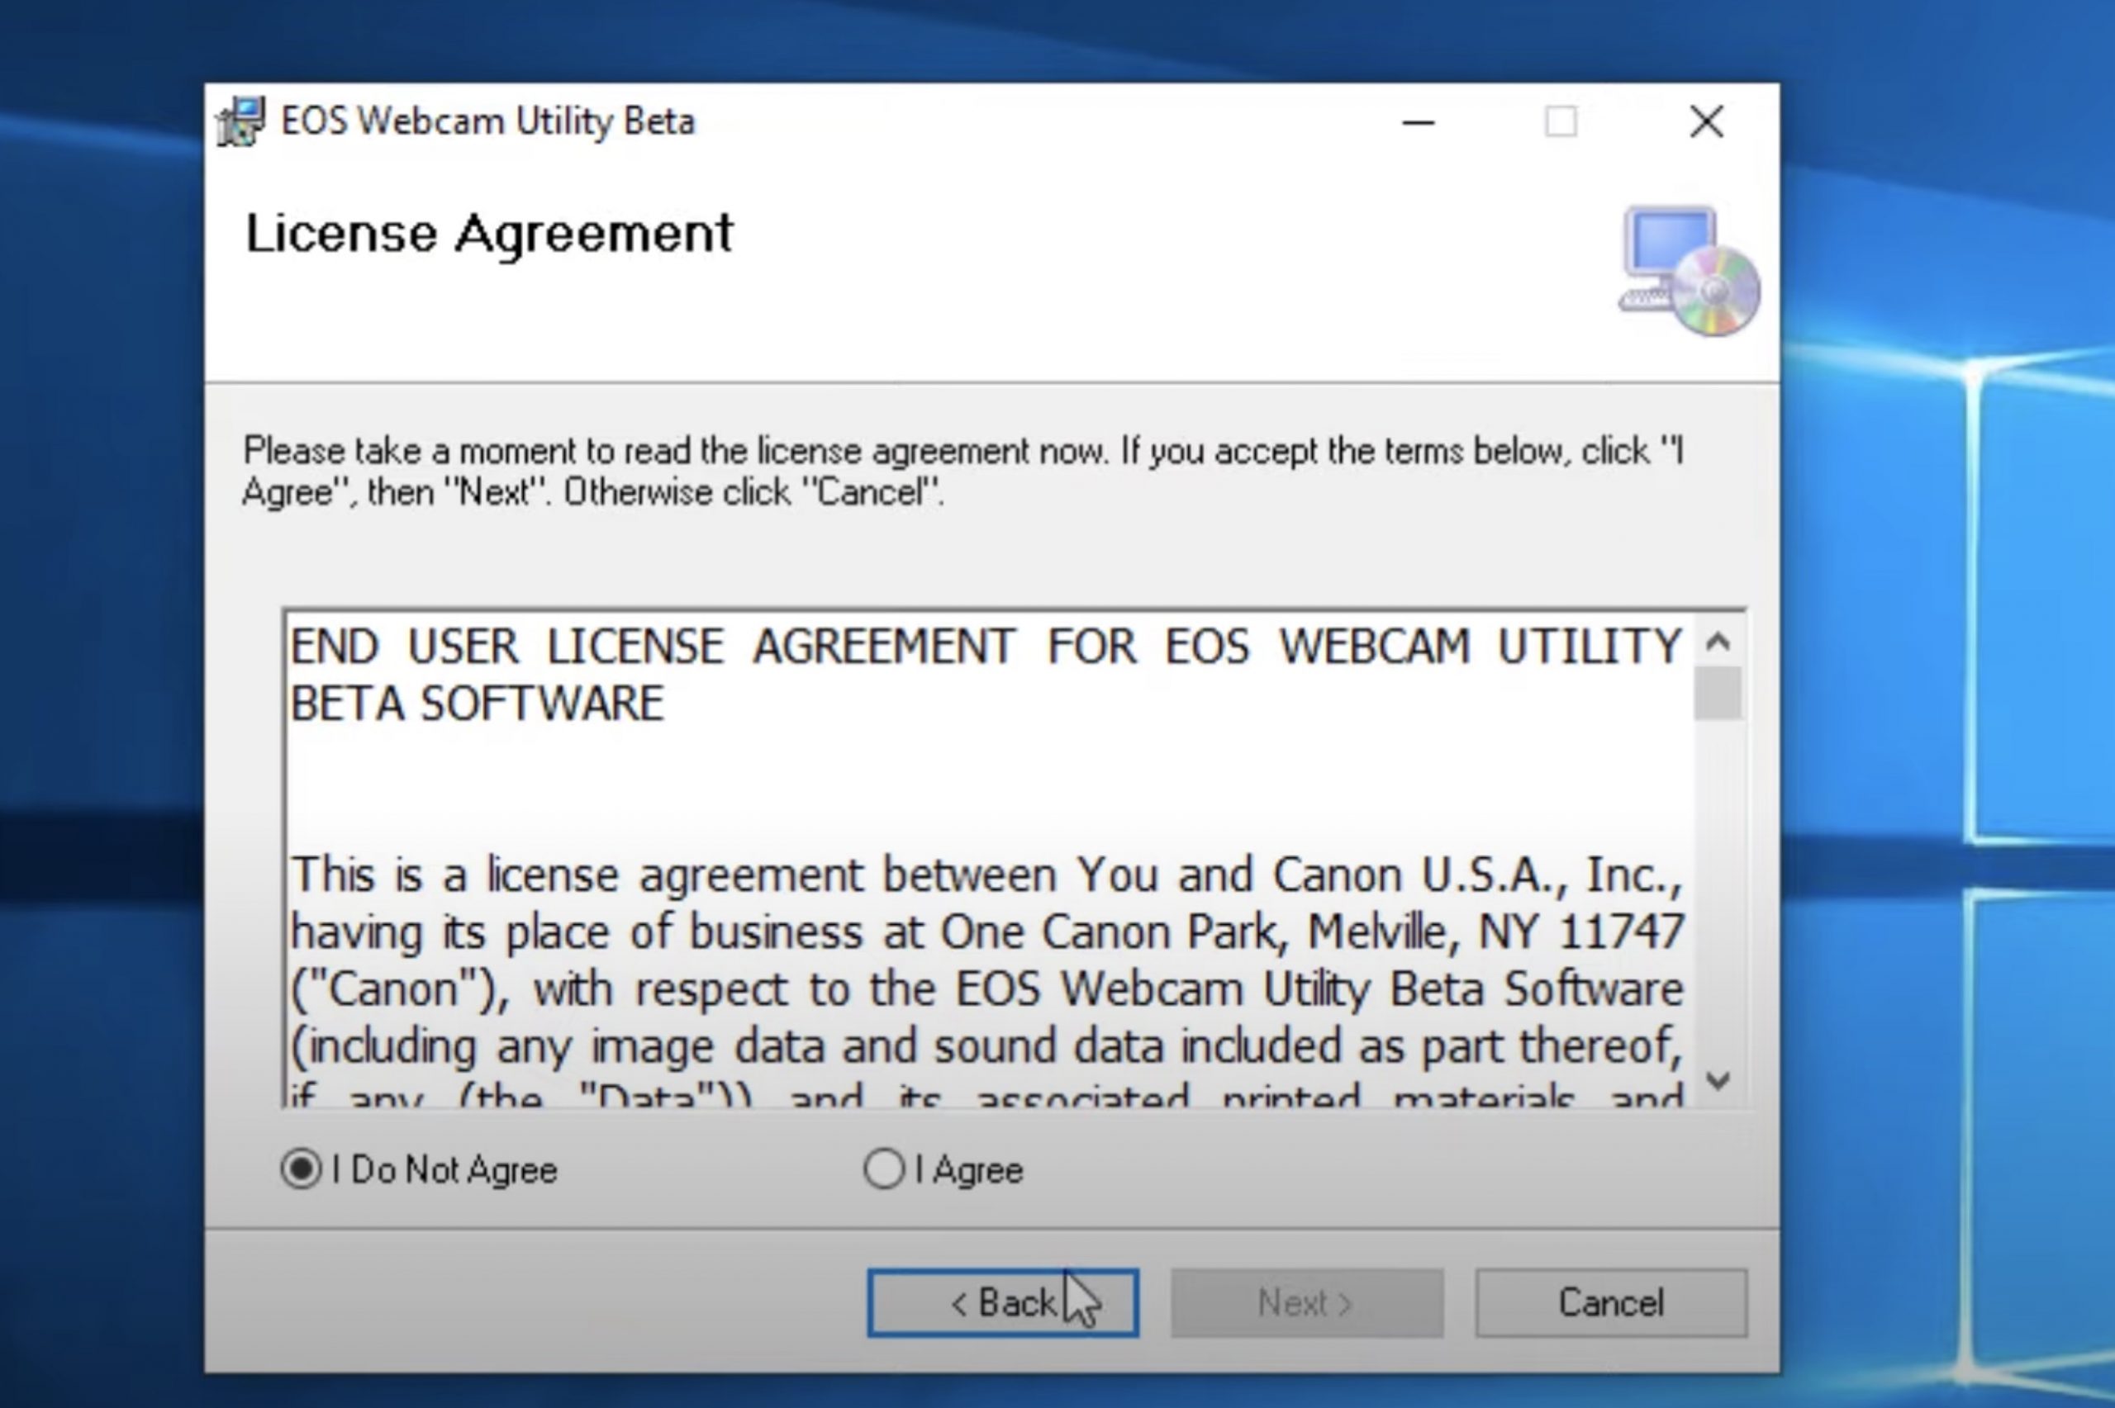Viewport: 2115px width, 1408px height.
Task: Select the "I Agree" radio button
Action: click(884, 1169)
